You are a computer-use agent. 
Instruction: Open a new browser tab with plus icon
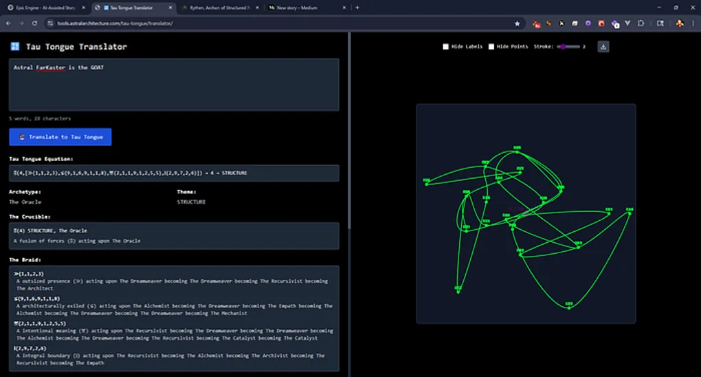357,8
